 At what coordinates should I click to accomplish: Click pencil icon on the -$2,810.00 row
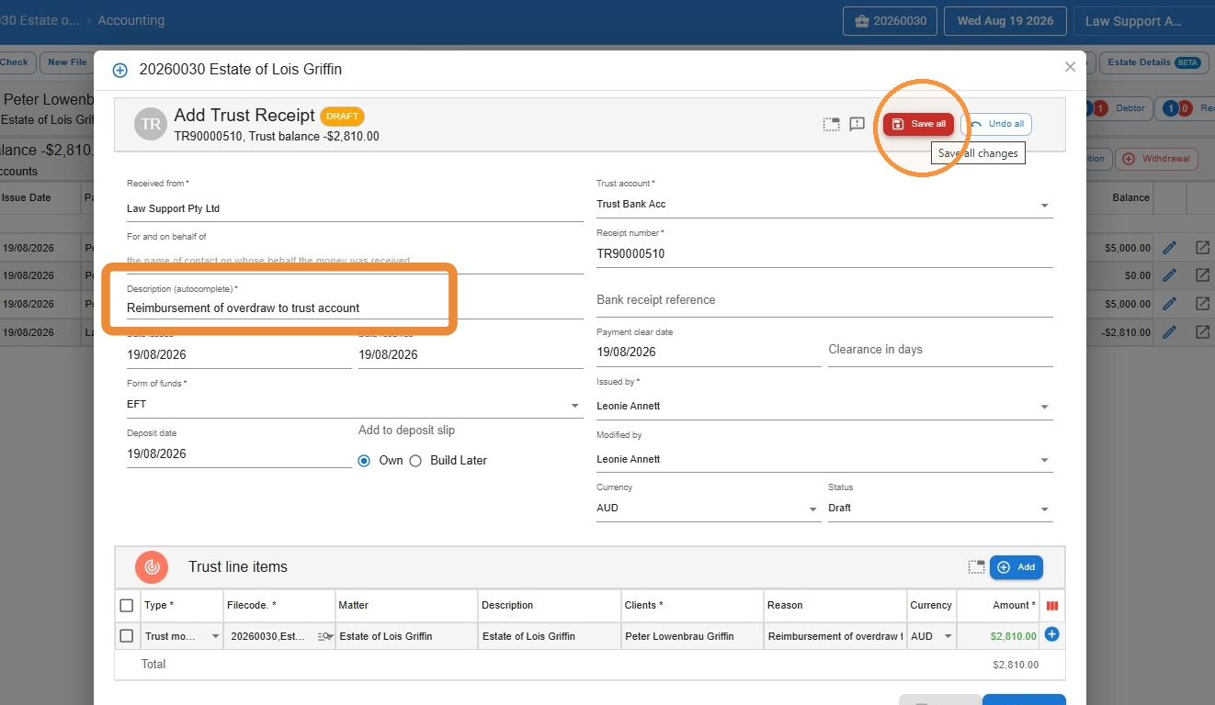click(x=1169, y=331)
